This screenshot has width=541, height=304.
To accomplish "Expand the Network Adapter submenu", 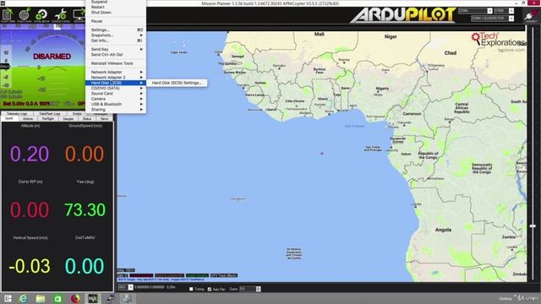I will [x=116, y=72].
